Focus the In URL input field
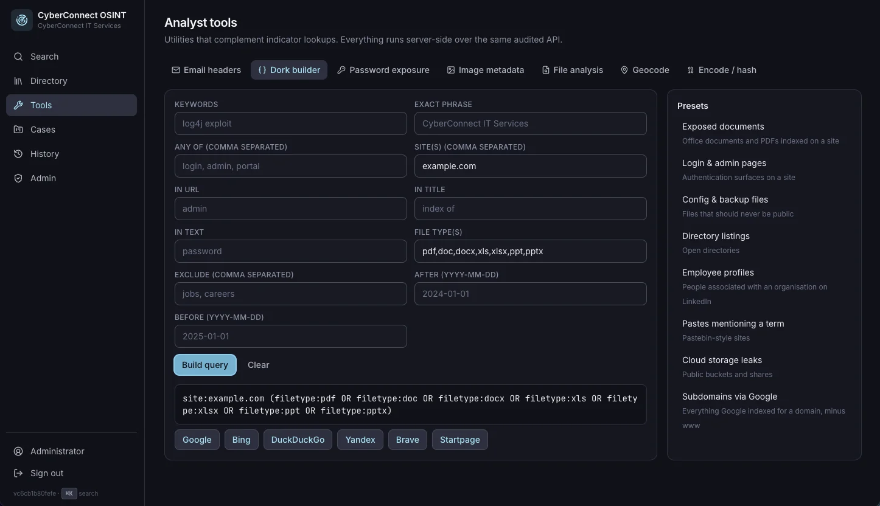Screen dimensions: 880x506 click(291, 209)
